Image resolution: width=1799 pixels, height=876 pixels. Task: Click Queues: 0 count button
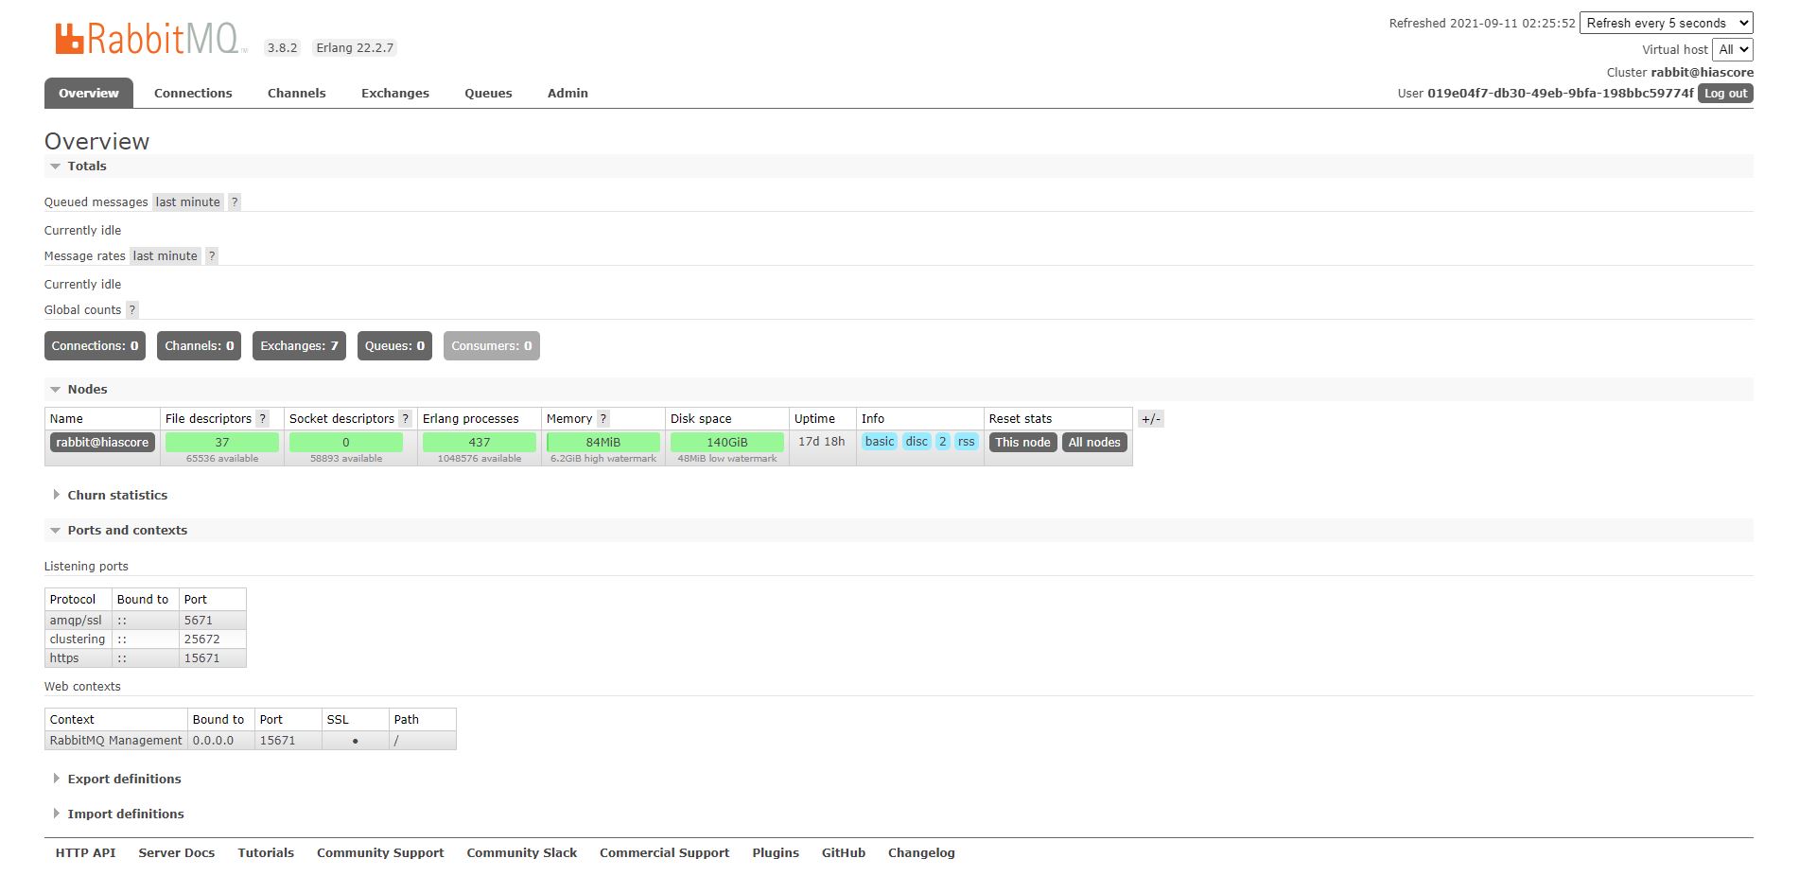394,345
